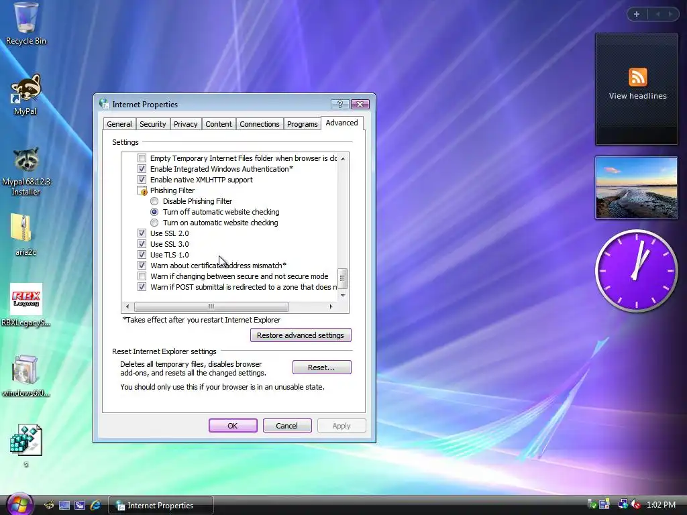Click the 1:02 PM taskbar clock
This screenshot has width=687, height=515.
661,505
